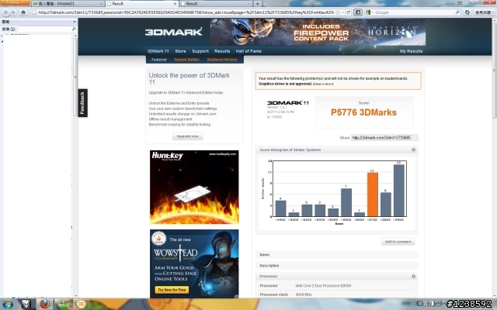Open the 3DMark 11 menu
This screenshot has height=310, width=497.
click(158, 51)
